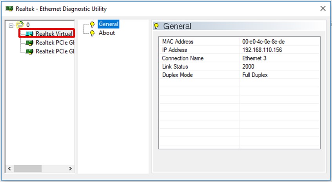Click the folder icon of node 0

[20, 25]
